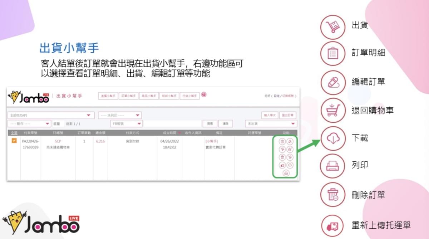Sort by the 成立時間 column arrow
The width and height of the screenshot is (429, 239).
(x=179, y=133)
